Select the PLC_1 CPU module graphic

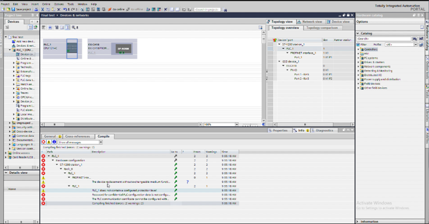72,49
